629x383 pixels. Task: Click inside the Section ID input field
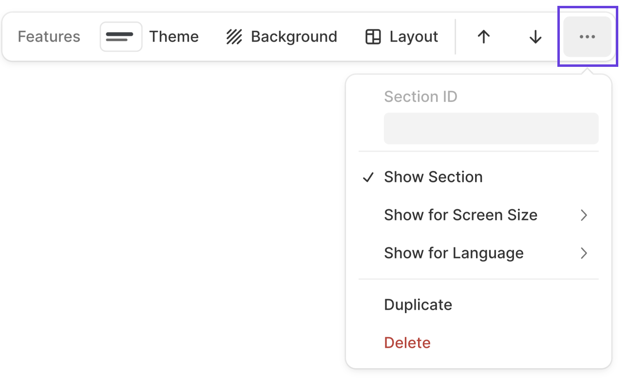(491, 128)
